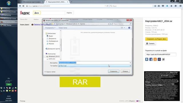Click the Yandex search input field
183x103 pixels.
click(53, 13)
